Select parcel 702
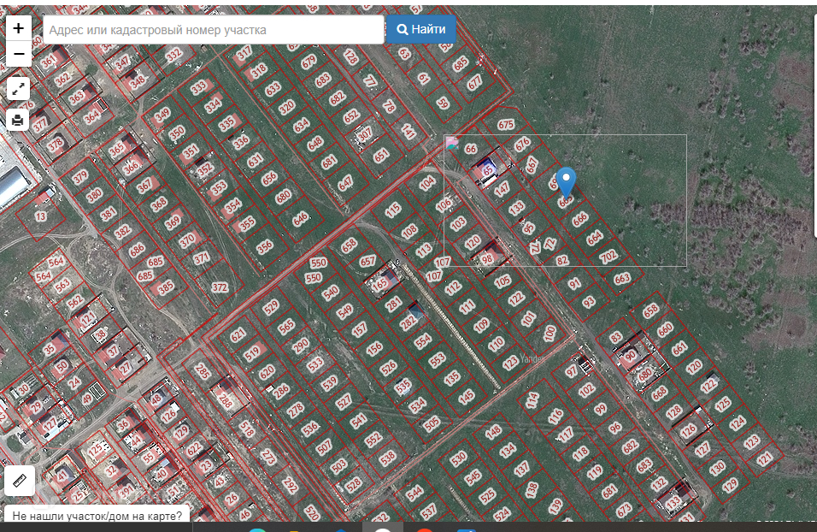Viewport: 817px width, 532px height. [608, 256]
